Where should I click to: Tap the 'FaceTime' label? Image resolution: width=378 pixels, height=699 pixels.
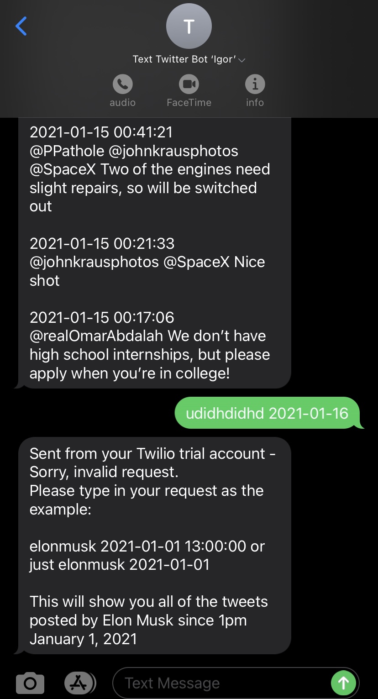189,103
